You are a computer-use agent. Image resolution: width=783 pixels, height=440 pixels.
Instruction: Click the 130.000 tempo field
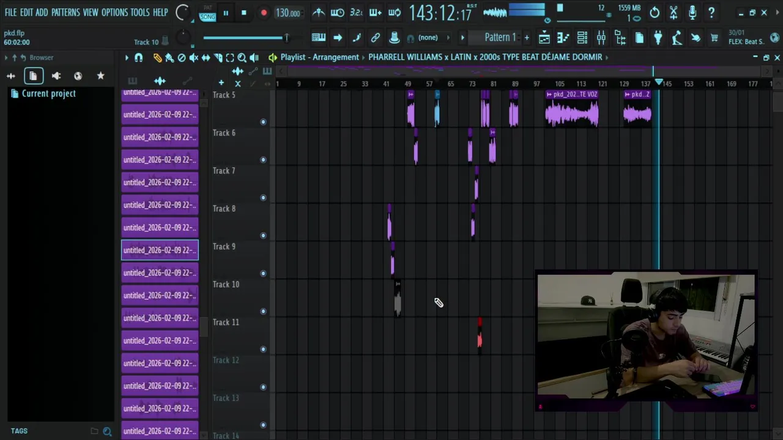click(288, 13)
